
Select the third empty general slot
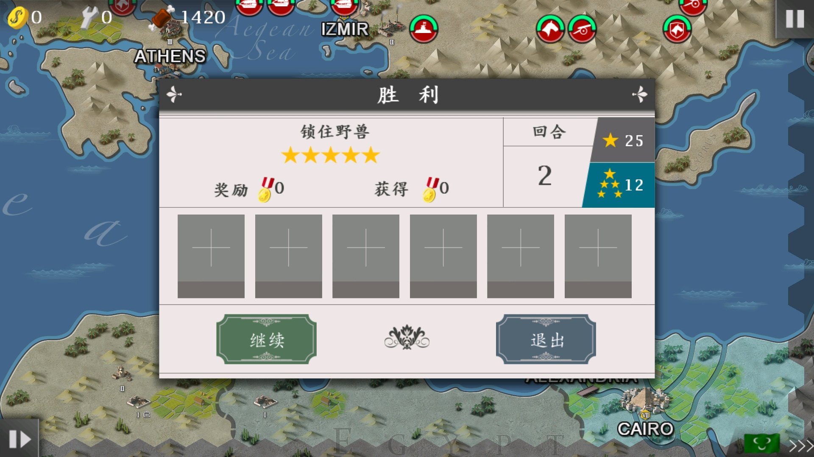click(365, 256)
